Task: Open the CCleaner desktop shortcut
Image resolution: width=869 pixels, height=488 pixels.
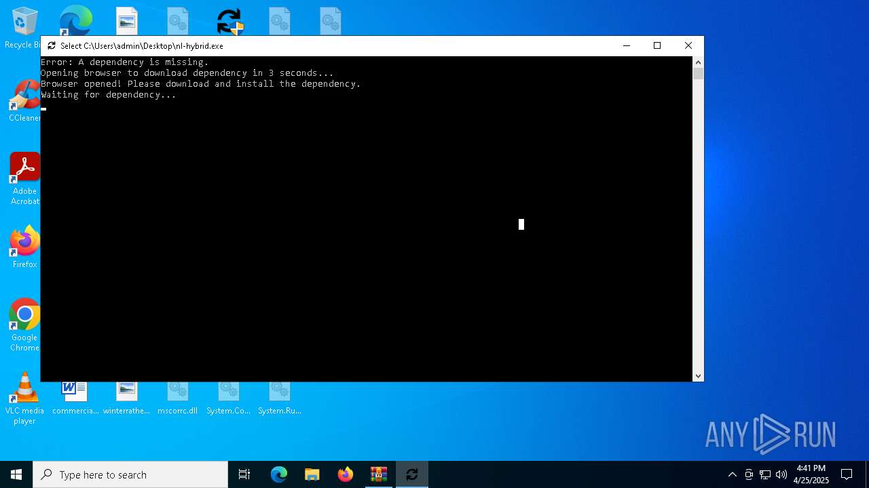Action: coord(24,102)
